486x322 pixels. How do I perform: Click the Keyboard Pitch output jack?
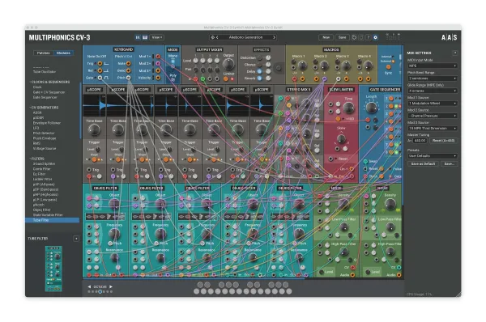click(128, 78)
